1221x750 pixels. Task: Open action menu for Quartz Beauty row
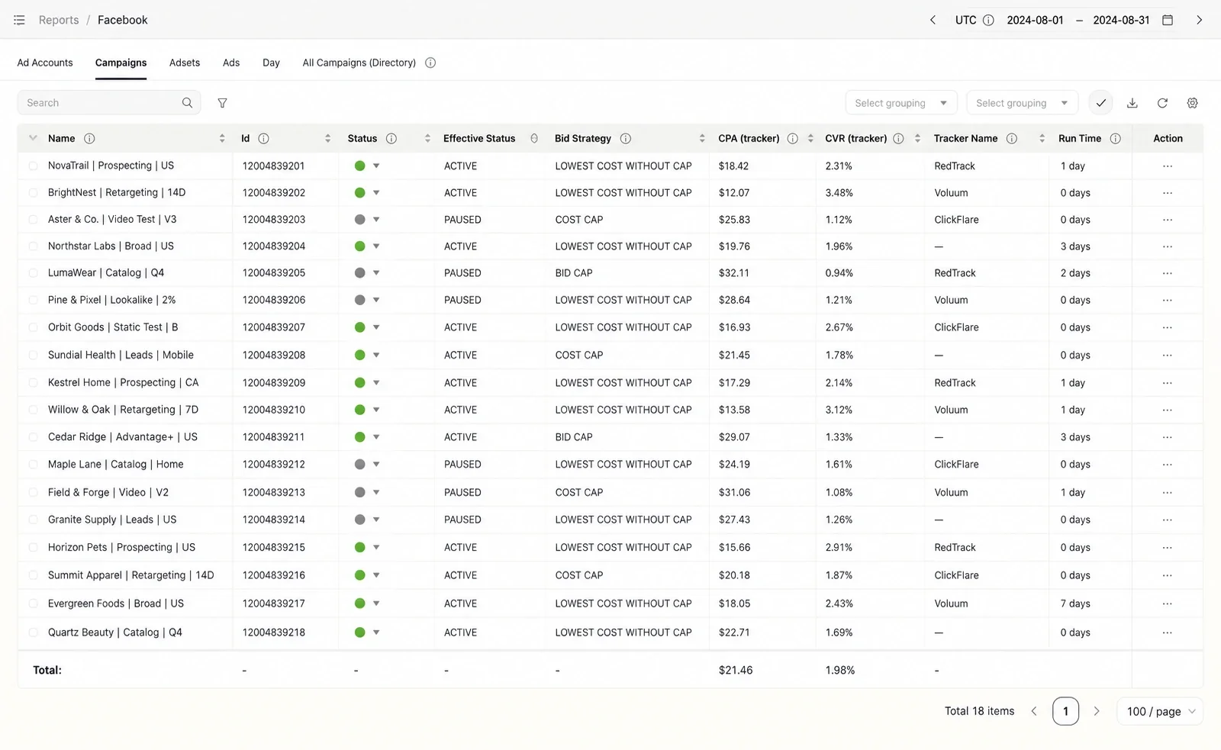coord(1168,633)
